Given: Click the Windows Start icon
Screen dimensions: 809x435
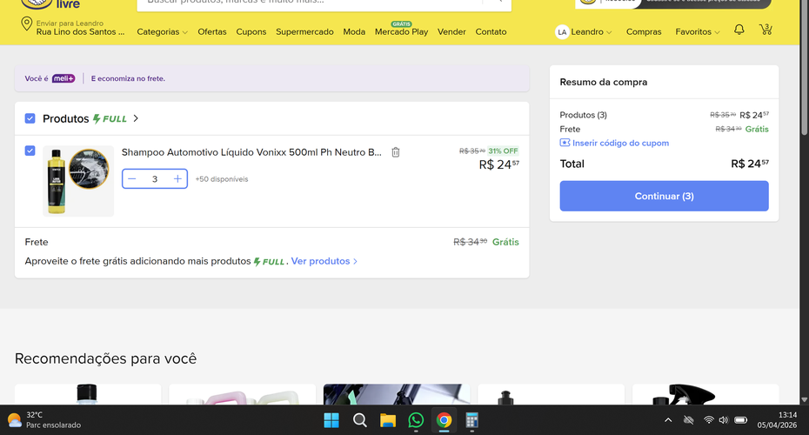Looking at the screenshot, I should pos(331,420).
